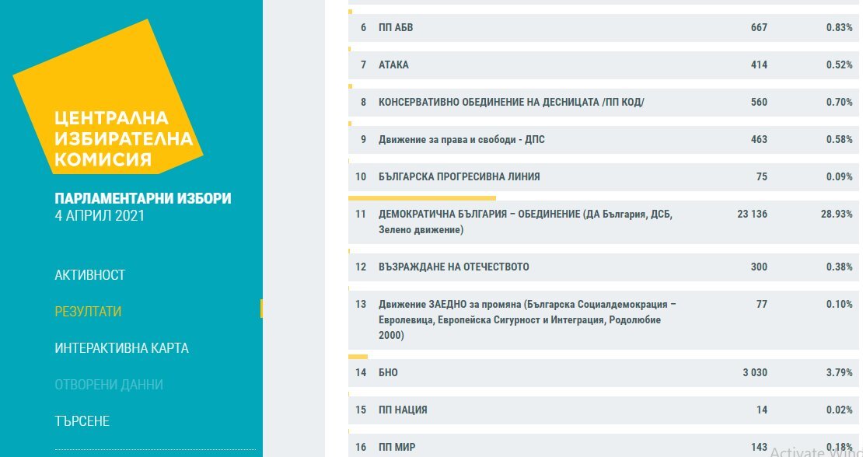The image size is (863, 457).
Task: Click the yellow result bar above БНО row
Action: (358, 357)
